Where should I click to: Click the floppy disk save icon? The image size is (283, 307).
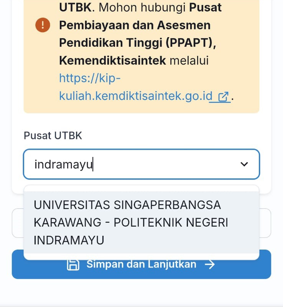pyautogui.click(x=73, y=265)
